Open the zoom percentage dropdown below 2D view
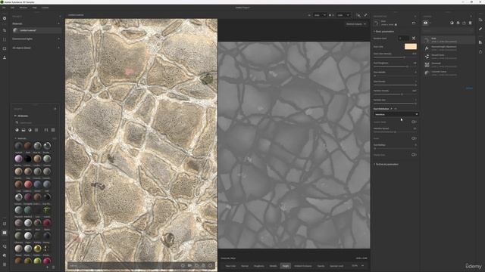This screenshot has width=485, height=272. (x=358, y=265)
